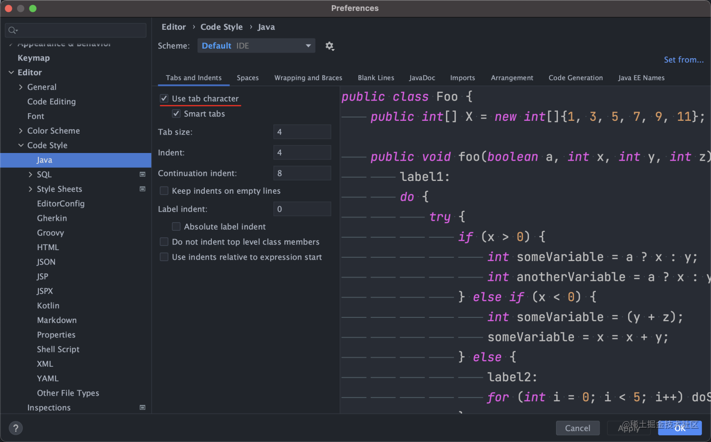Click the scope icon beside SQL
This screenshot has height=442, width=711.
pyautogui.click(x=142, y=174)
